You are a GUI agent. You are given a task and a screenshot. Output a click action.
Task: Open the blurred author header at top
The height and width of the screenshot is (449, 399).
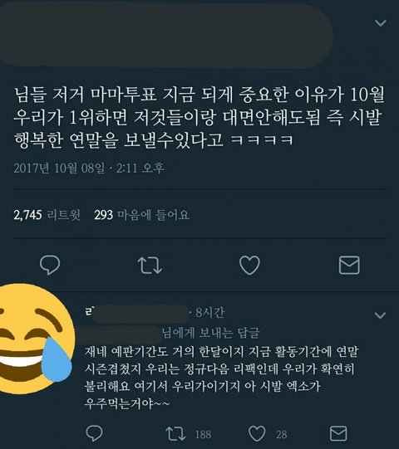pyautogui.click(x=166, y=36)
